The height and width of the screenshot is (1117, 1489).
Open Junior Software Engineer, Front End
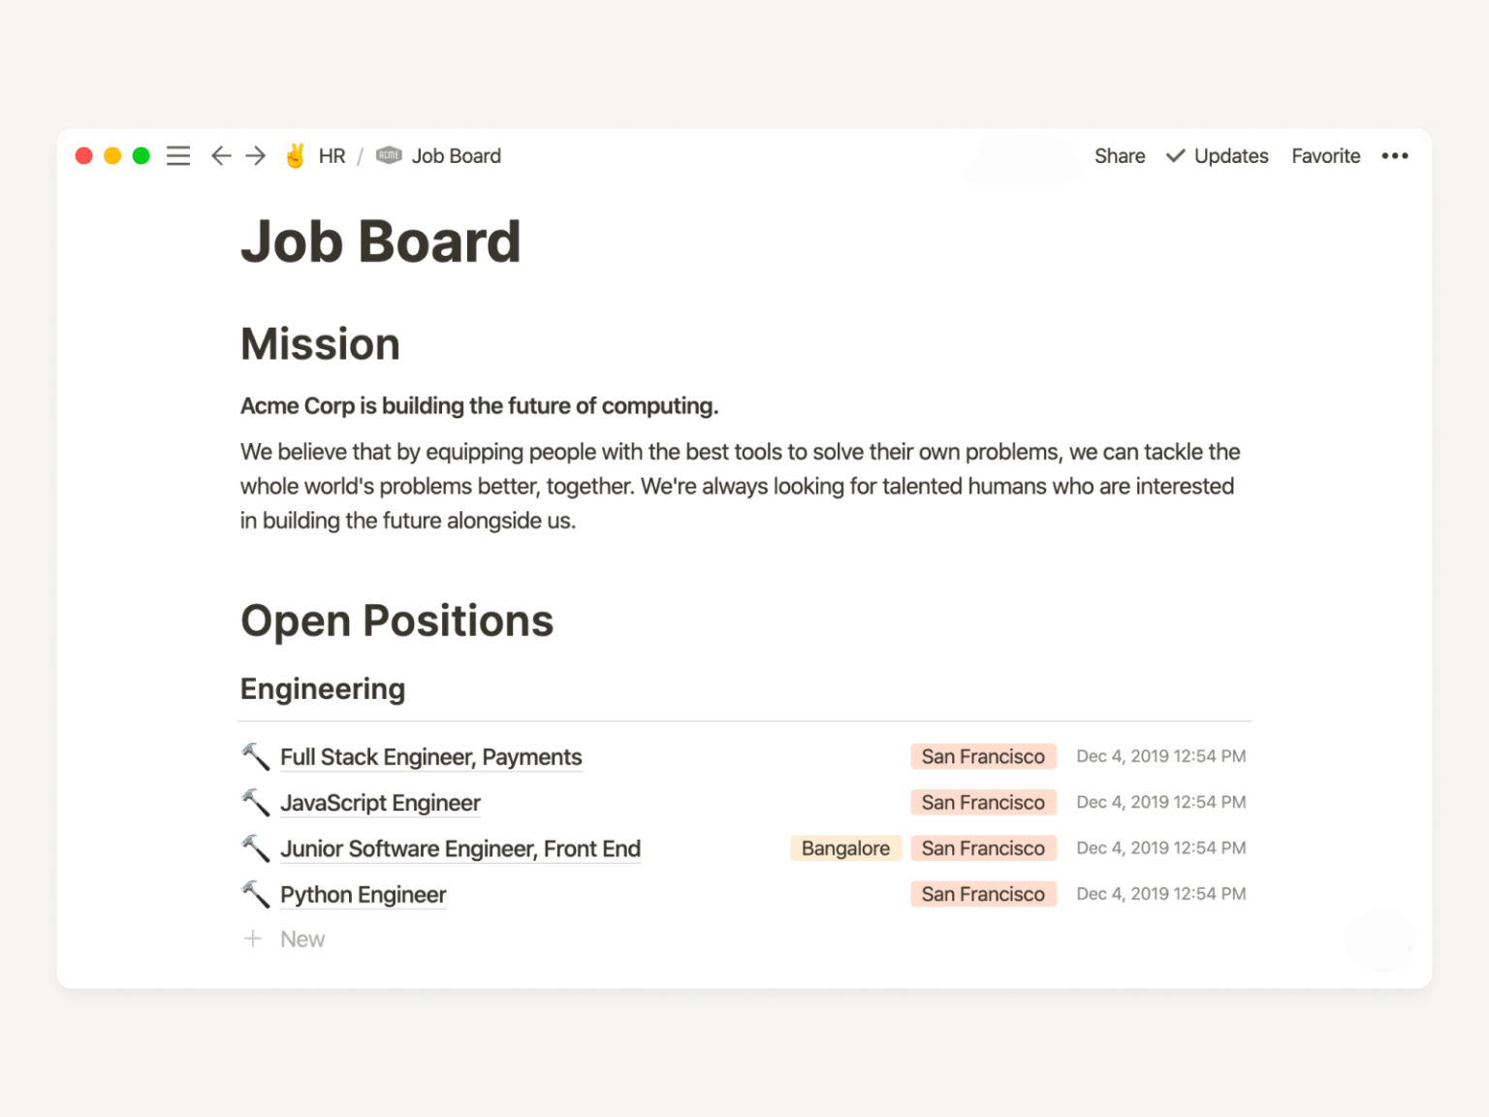point(460,848)
